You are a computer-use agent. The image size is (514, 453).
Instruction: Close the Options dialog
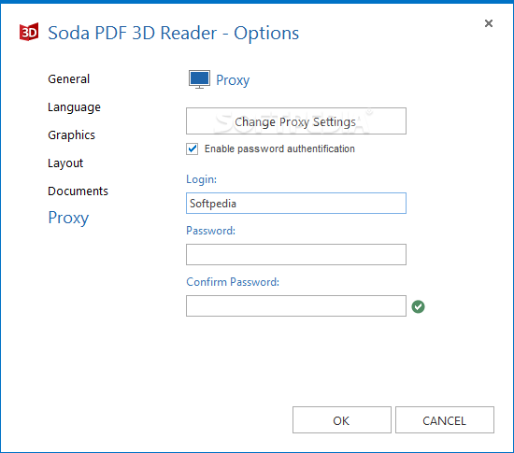(489, 23)
